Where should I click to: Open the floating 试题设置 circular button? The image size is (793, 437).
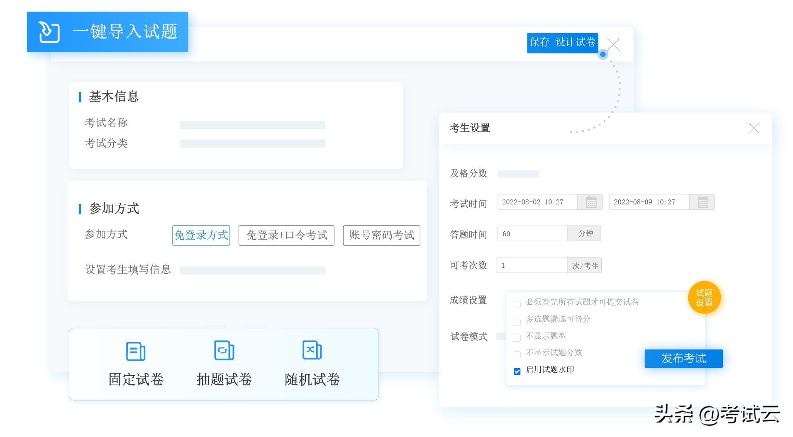(x=704, y=297)
